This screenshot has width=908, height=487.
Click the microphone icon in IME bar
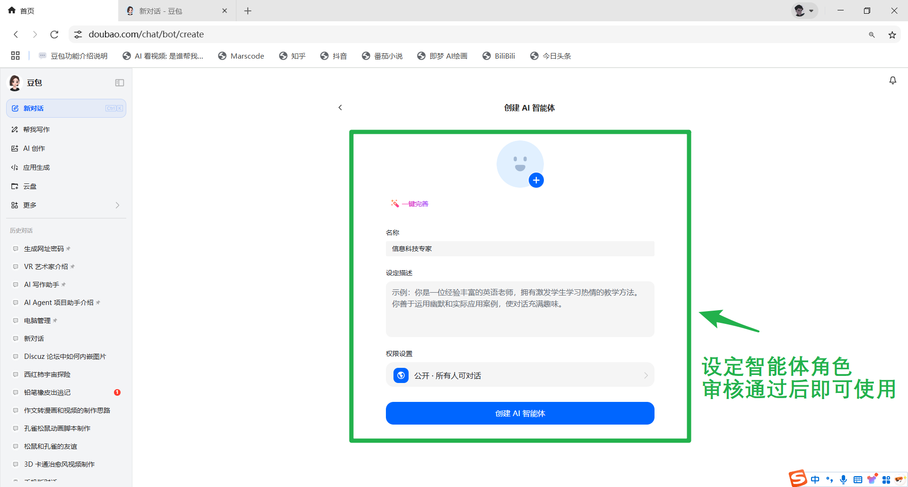843,479
